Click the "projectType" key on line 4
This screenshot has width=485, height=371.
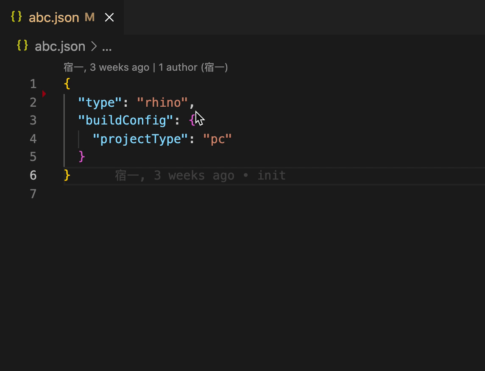click(140, 138)
